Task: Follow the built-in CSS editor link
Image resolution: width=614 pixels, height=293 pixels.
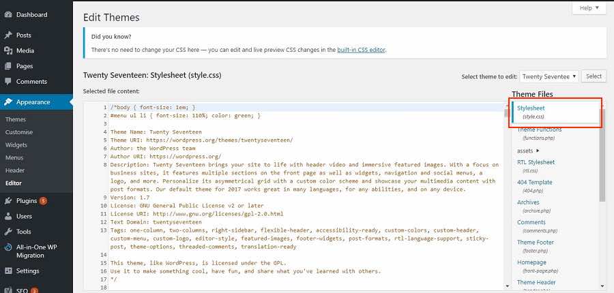Action: (361, 50)
